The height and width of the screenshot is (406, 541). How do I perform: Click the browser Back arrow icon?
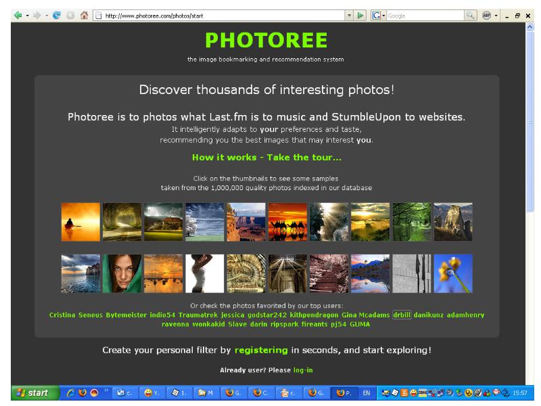18,16
